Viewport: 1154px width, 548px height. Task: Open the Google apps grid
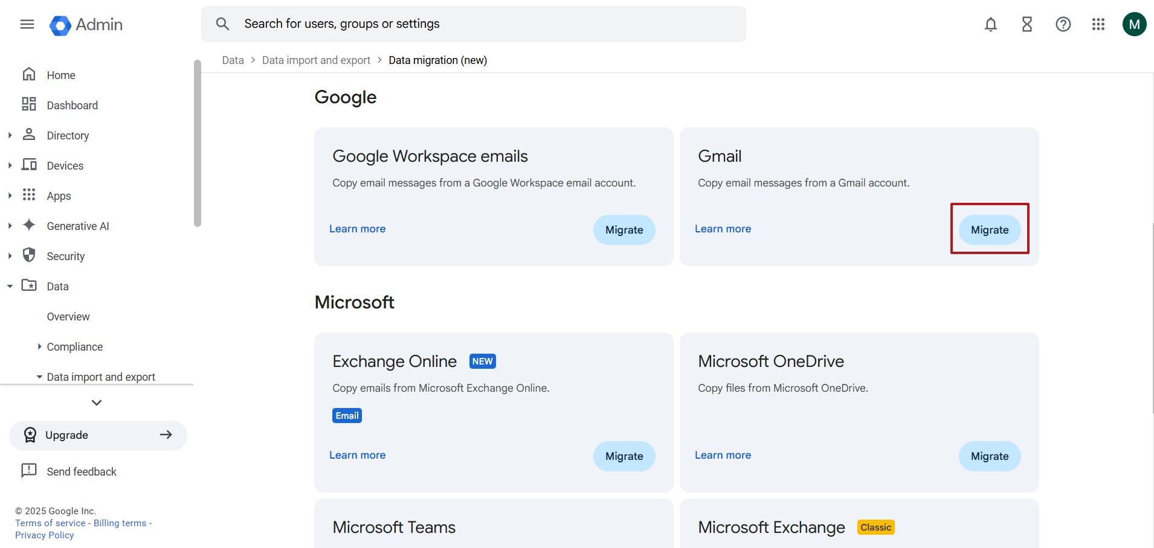[x=1098, y=24]
